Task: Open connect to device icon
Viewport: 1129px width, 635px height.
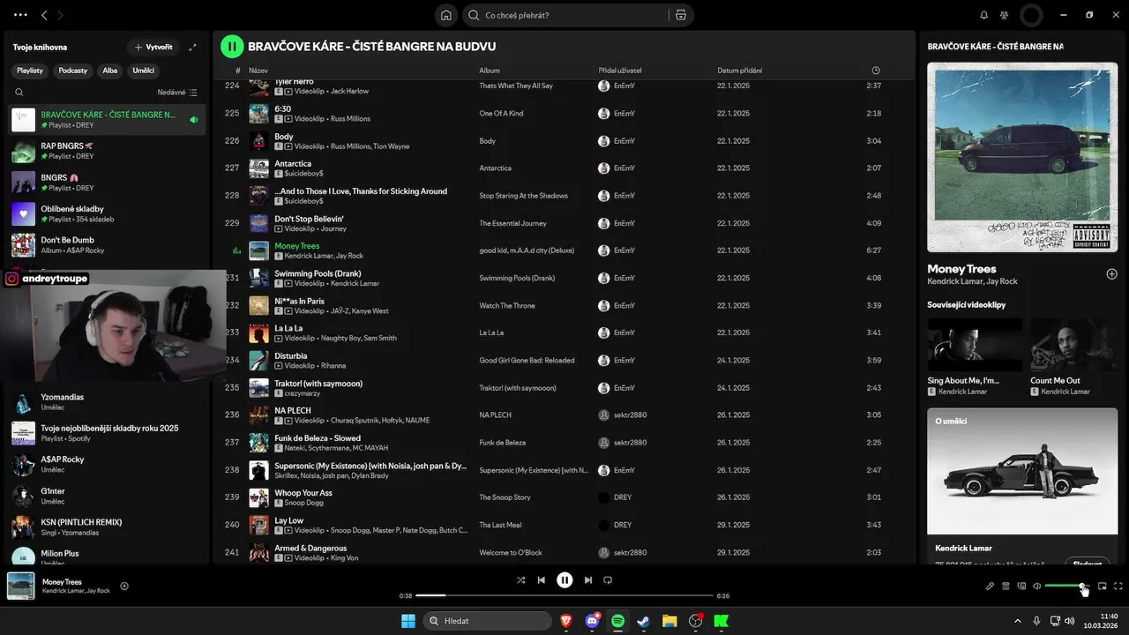Action: coord(1021,586)
